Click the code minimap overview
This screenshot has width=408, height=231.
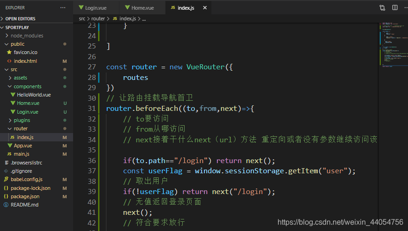393,45
